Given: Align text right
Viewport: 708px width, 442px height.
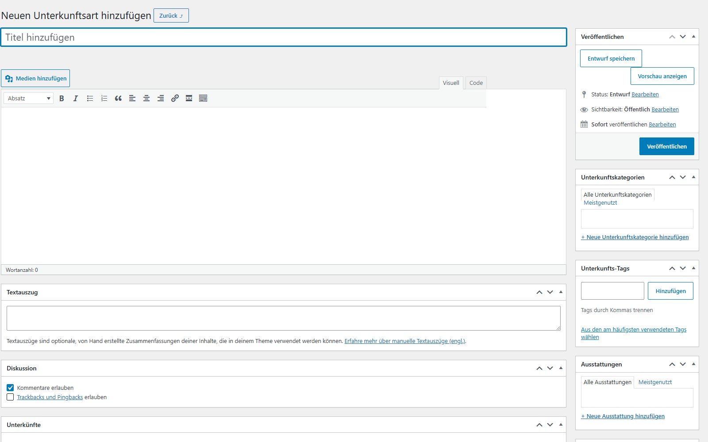Looking at the screenshot, I should [x=161, y=98].
